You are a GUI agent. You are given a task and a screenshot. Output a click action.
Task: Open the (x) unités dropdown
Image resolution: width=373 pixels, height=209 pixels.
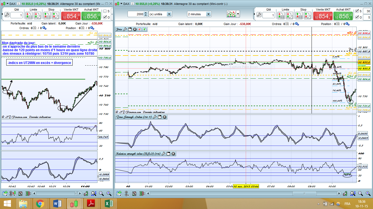point(169,14)
